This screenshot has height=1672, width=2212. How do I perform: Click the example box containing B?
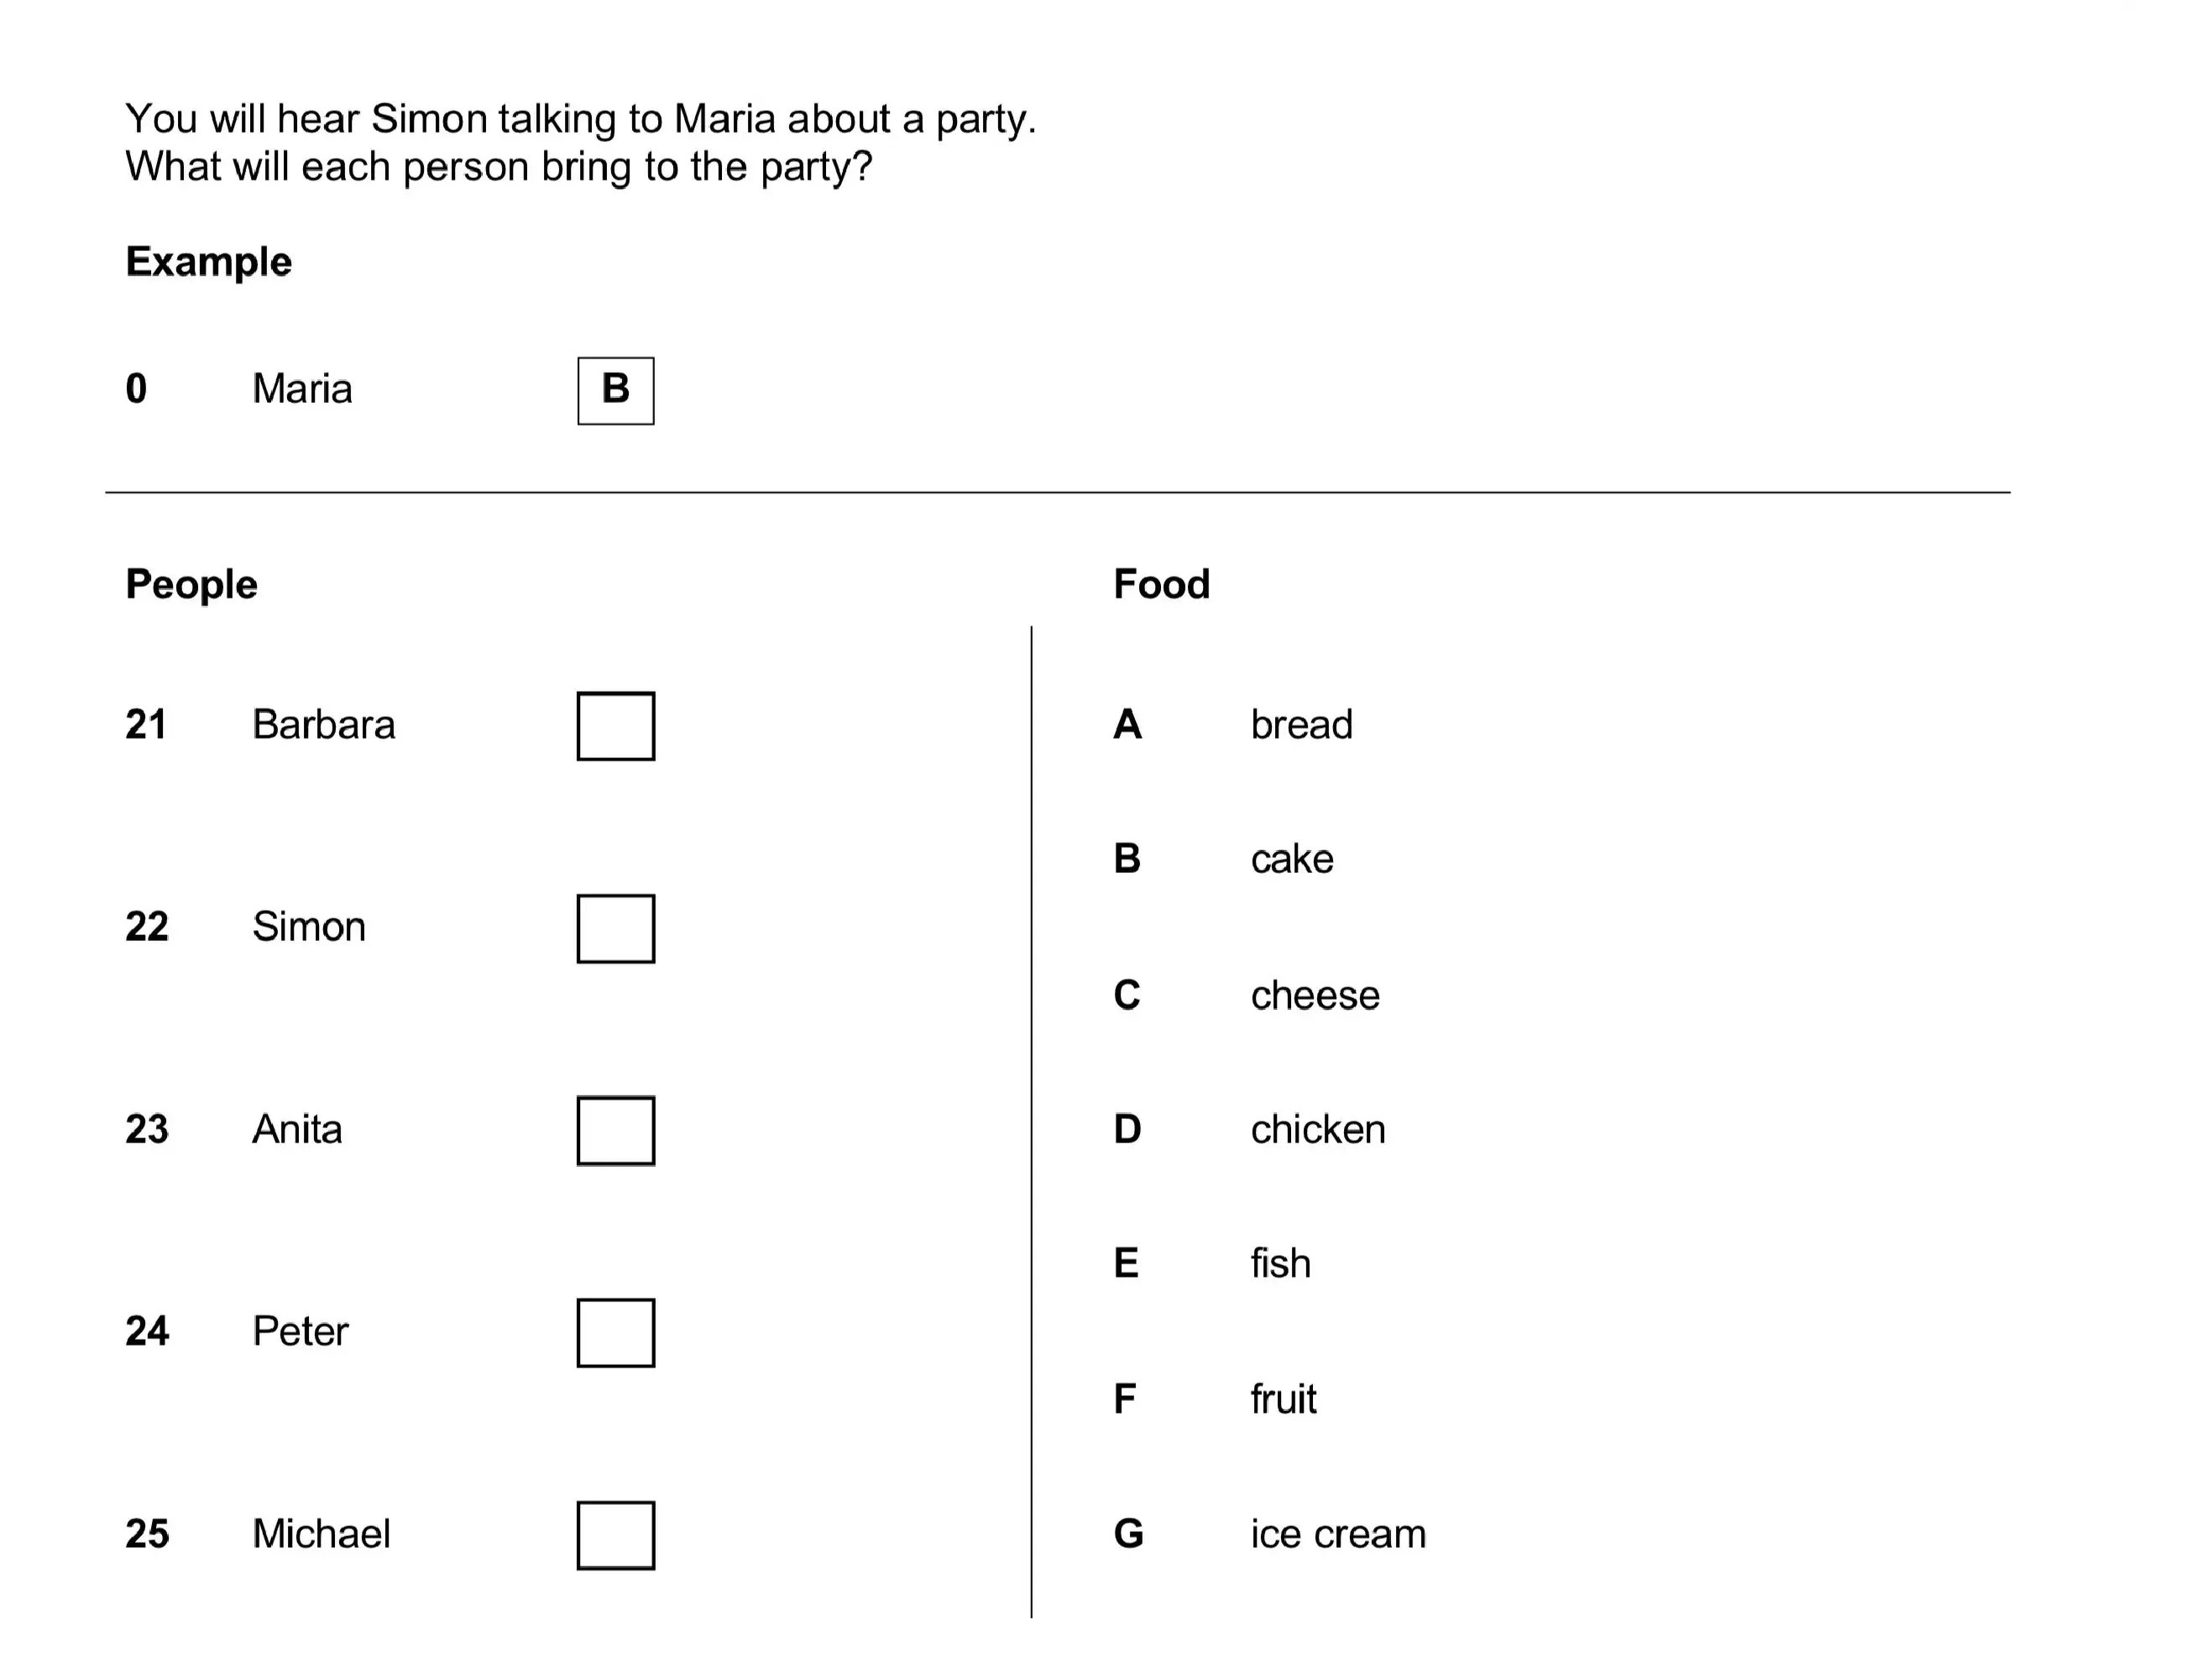coord(616,390)
